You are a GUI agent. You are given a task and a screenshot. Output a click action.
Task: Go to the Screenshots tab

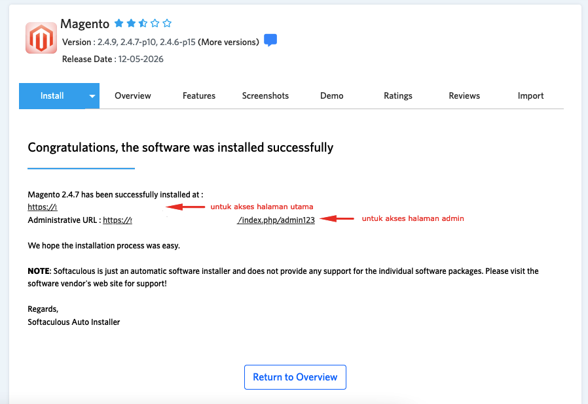pyautogui.click(x=265, y=96)
